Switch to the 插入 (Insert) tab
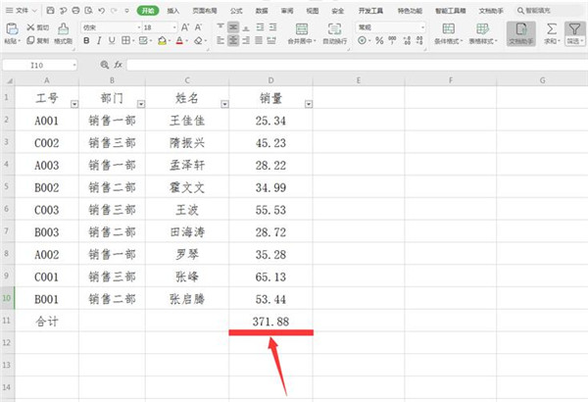Screen dimensions: 588x402 (173, 10)
